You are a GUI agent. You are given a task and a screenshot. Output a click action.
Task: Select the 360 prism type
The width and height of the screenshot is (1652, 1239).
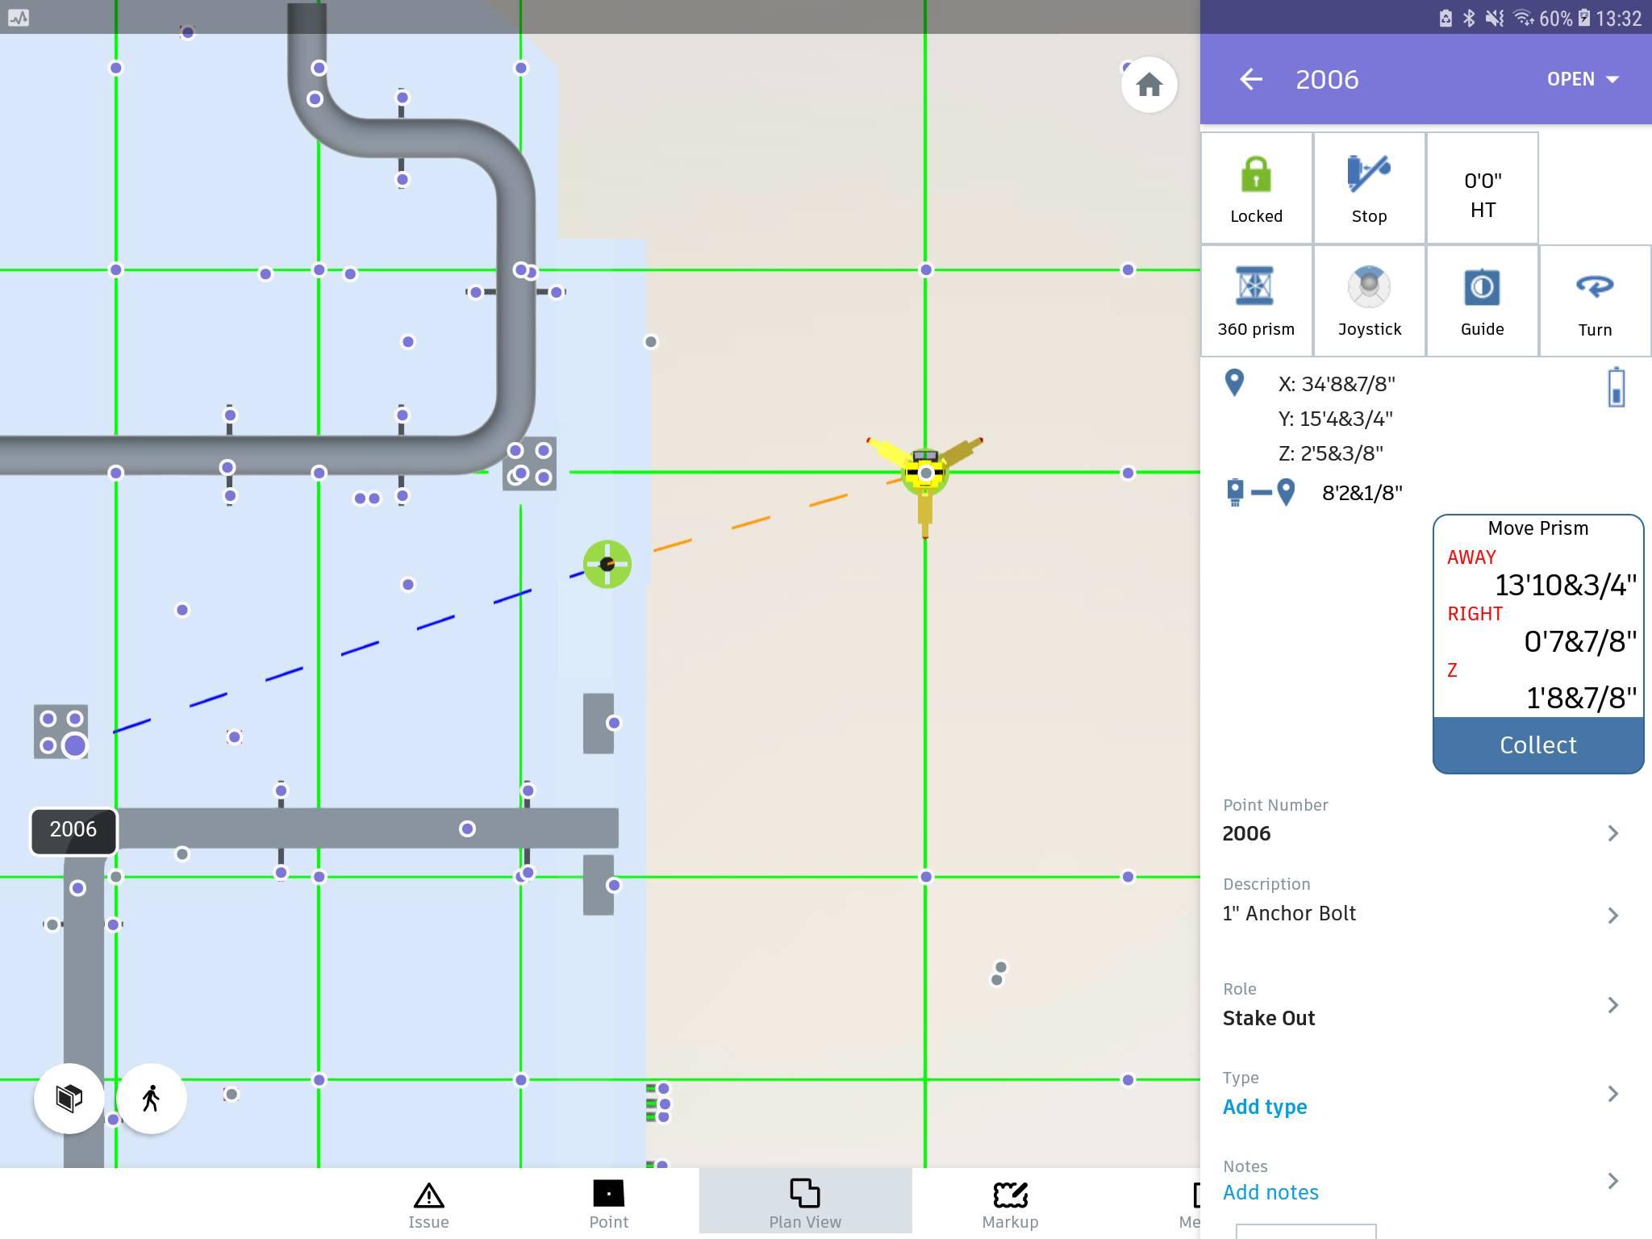pos(1256,301)
